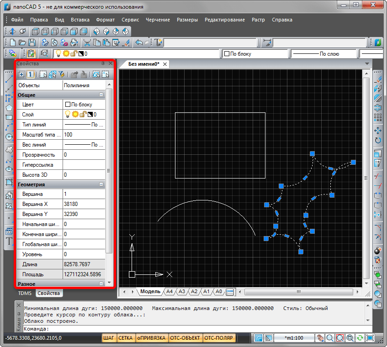This screenshot has height=347, width=387.
Task: Click the New document icon
Action: coord(13,42)
